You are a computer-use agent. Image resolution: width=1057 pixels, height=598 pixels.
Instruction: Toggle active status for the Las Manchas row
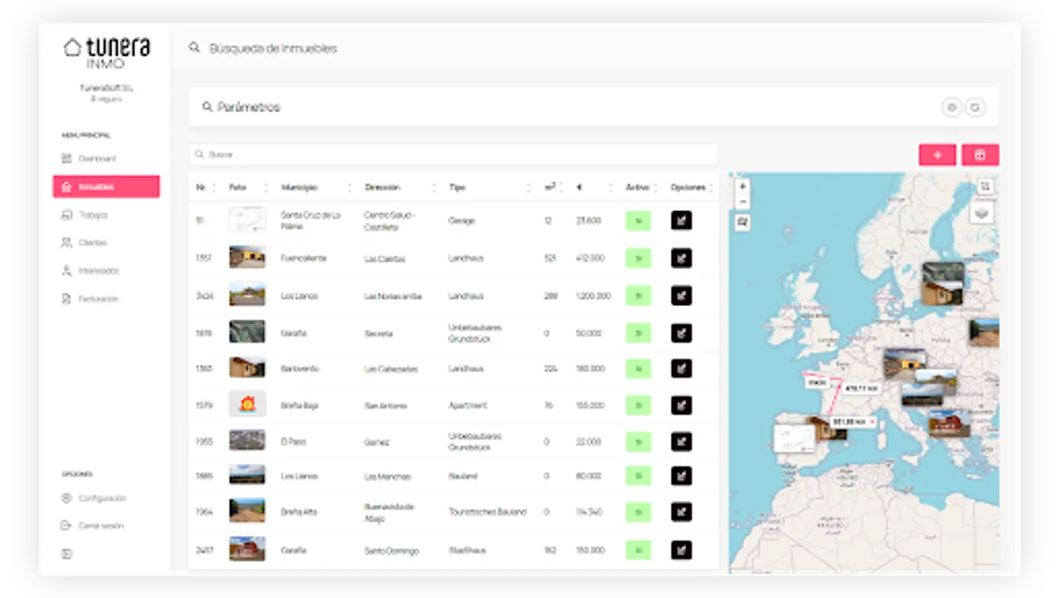[x=639, y=476]
